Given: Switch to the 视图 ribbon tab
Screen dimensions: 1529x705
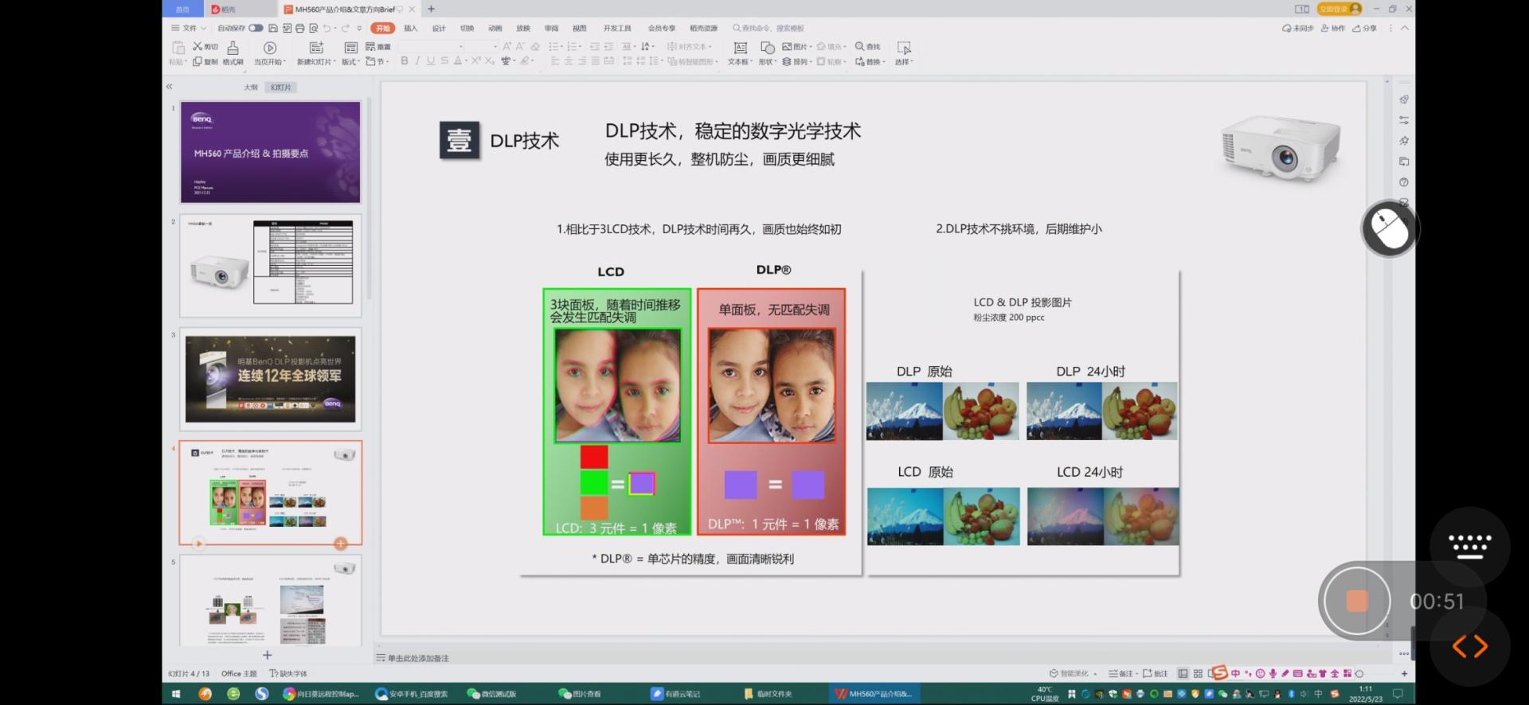Looking at the screenshot, I should point(579,28).
